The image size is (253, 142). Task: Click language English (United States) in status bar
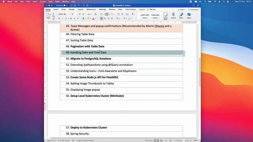point(85,140)
